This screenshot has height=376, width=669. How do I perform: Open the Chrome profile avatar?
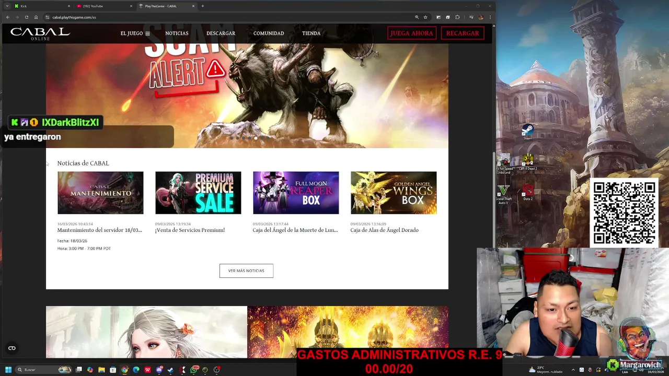[x=481, y=17]
